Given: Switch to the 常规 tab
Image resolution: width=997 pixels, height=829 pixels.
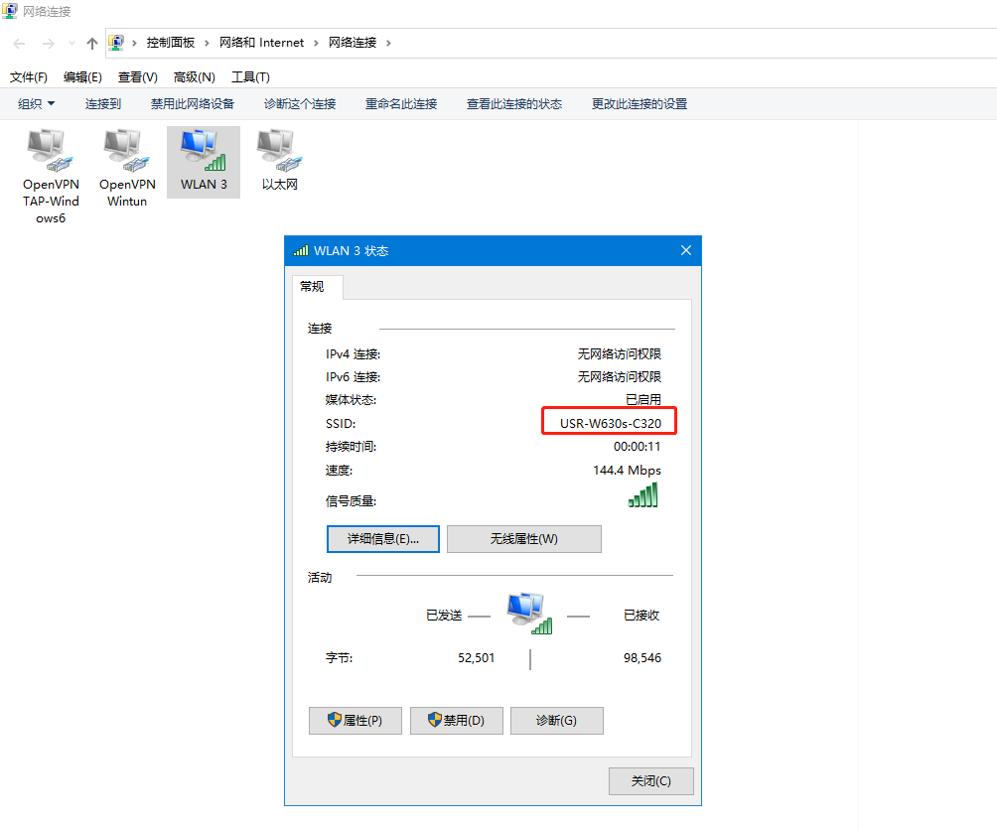Looking at the screenshot, I should tap(312, 287).
